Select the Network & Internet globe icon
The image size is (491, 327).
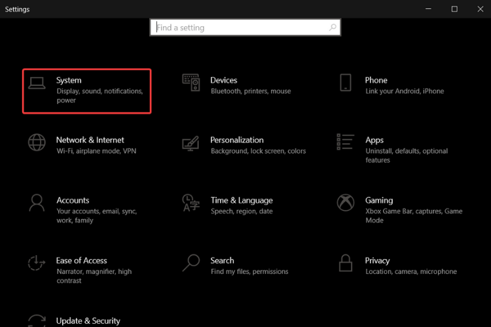click(x=37, y=143)
